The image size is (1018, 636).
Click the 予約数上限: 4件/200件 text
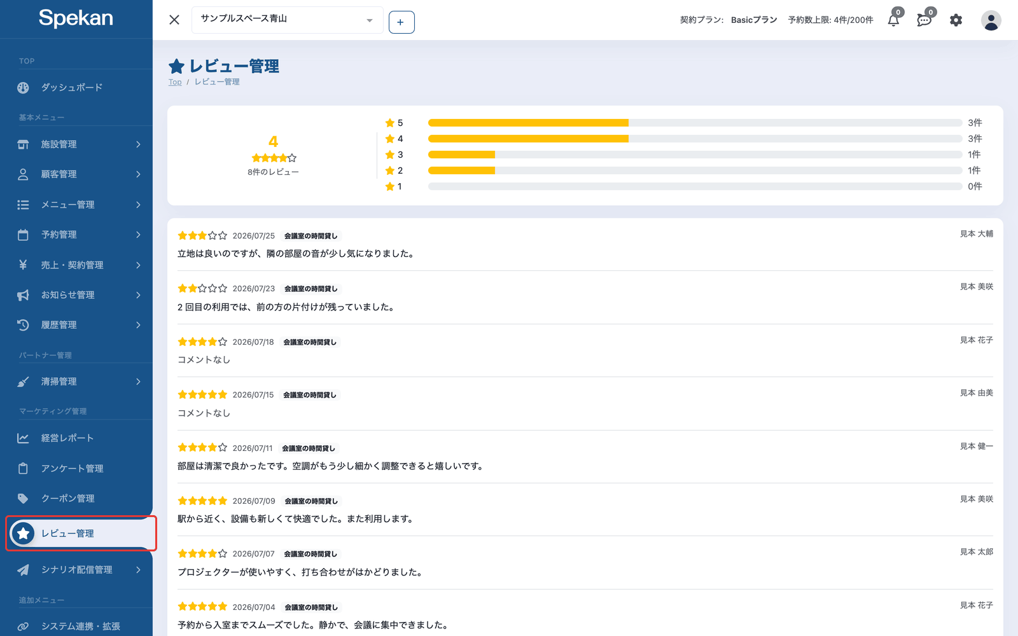pos(830,20)
